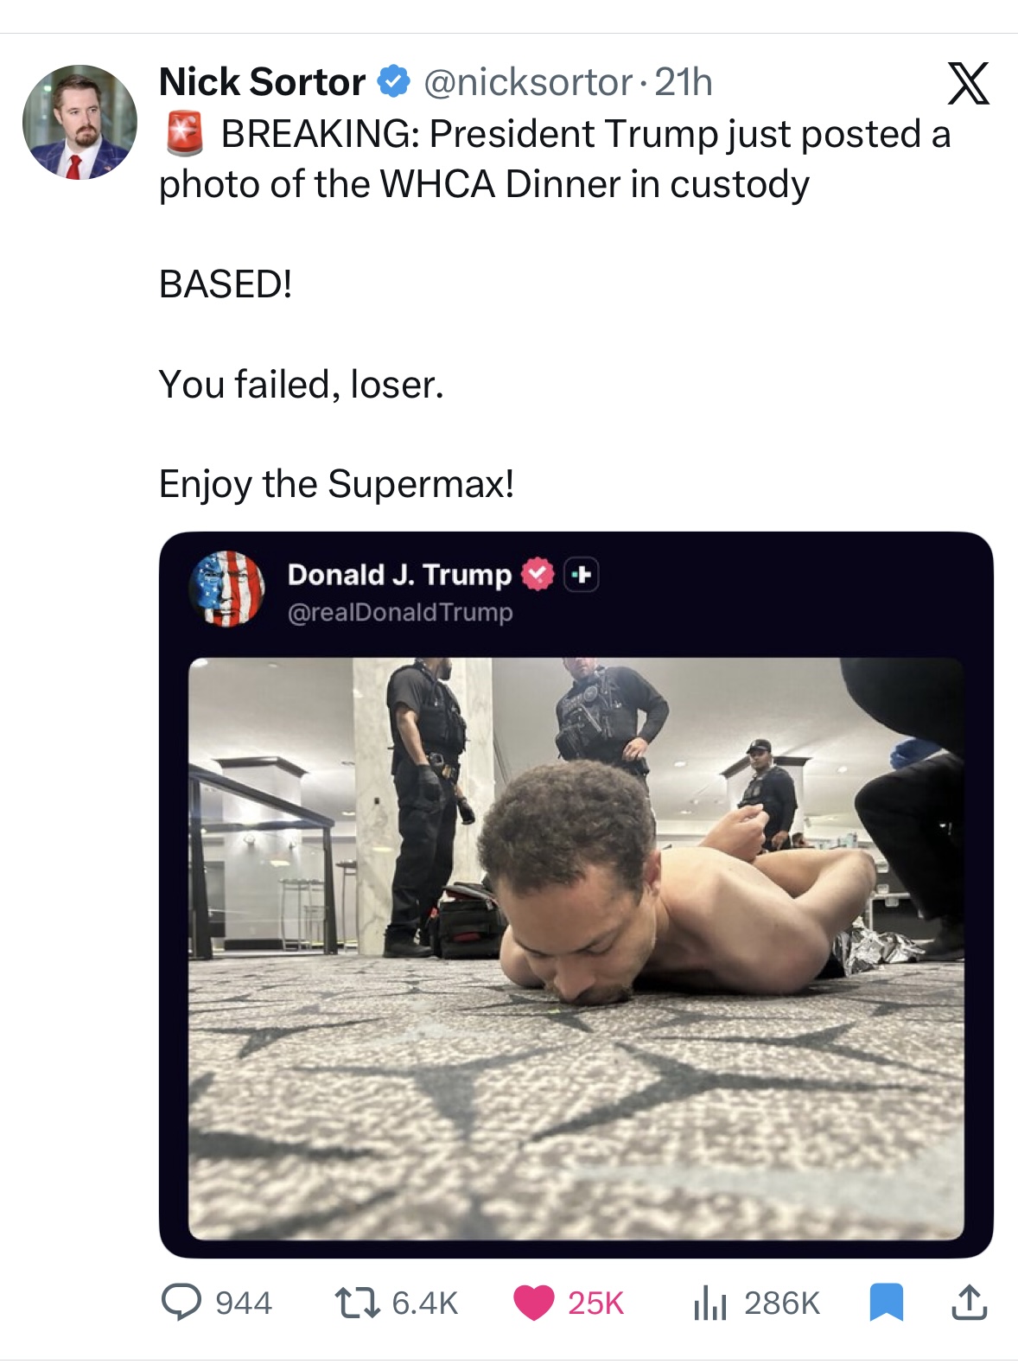Open replies via the comment bubble icon
The image size is (1018, 1364).
pos(181,1302)
